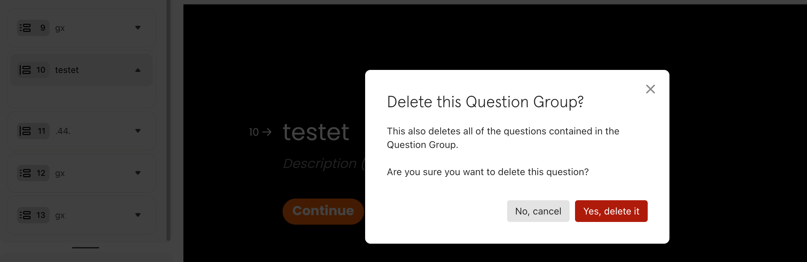Click question type icon for item 13
This screenshot has height=262, width=807.
point(25,215)
